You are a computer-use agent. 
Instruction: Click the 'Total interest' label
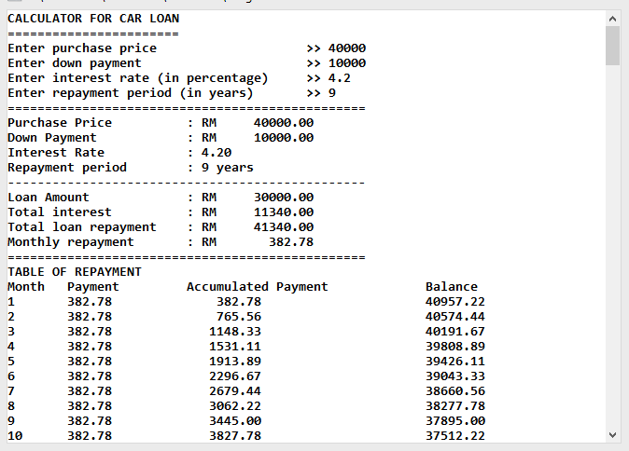(60, 212)
